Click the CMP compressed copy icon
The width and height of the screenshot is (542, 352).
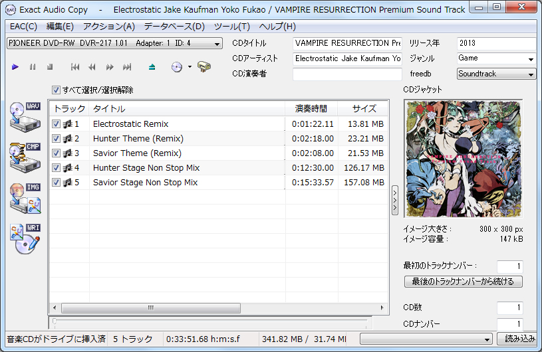[x=25, y=157]
